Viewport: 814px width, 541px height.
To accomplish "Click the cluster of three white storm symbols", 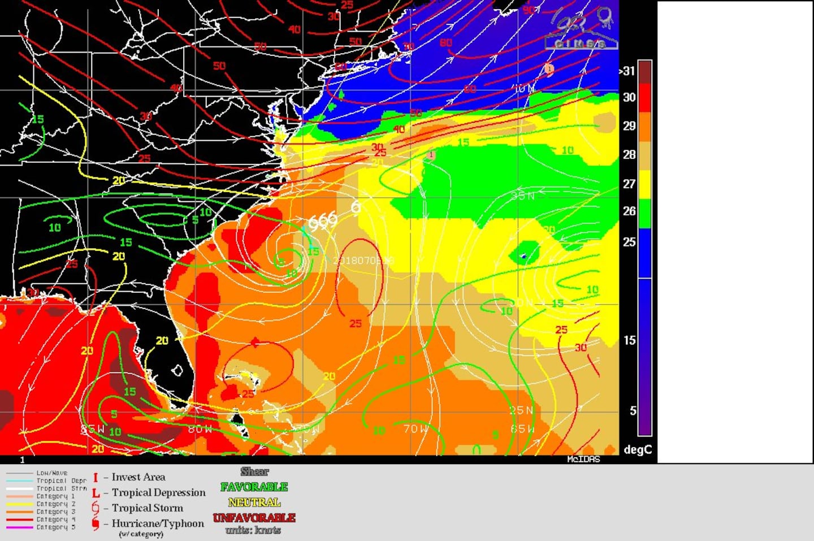I will (x=322, y=222).
